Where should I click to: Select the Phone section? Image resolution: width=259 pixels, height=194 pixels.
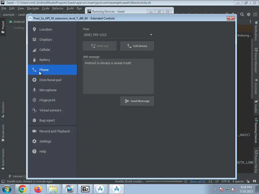click(52, 70)
